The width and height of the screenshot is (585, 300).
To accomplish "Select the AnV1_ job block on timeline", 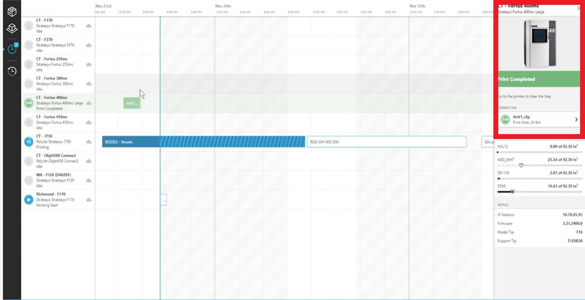I will (x=132, y=103).
